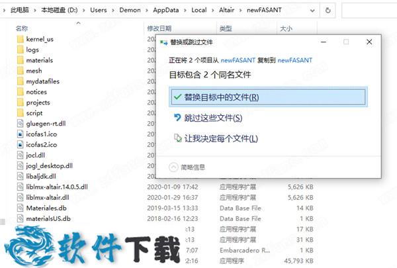Expand the chevron after 本地磁盘 (D:) breadcrumb

(x=84, y=11)
